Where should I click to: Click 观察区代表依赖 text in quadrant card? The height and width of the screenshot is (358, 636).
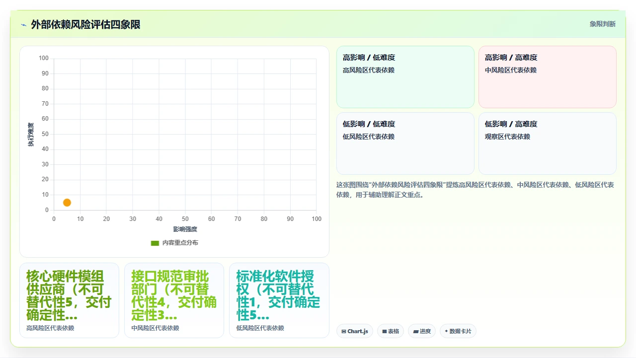tap(507, 137)
